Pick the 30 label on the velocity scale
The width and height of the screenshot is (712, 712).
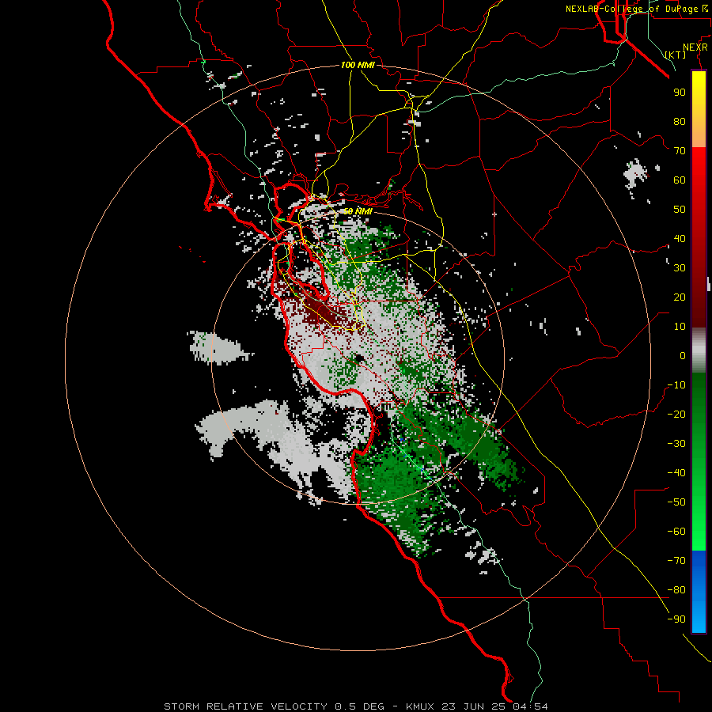[x=680, y=268]
